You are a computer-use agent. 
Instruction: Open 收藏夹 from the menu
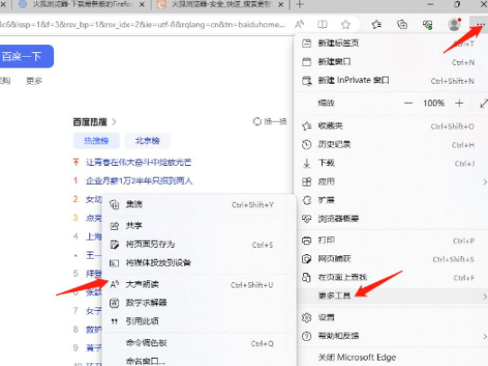(391, 125)
